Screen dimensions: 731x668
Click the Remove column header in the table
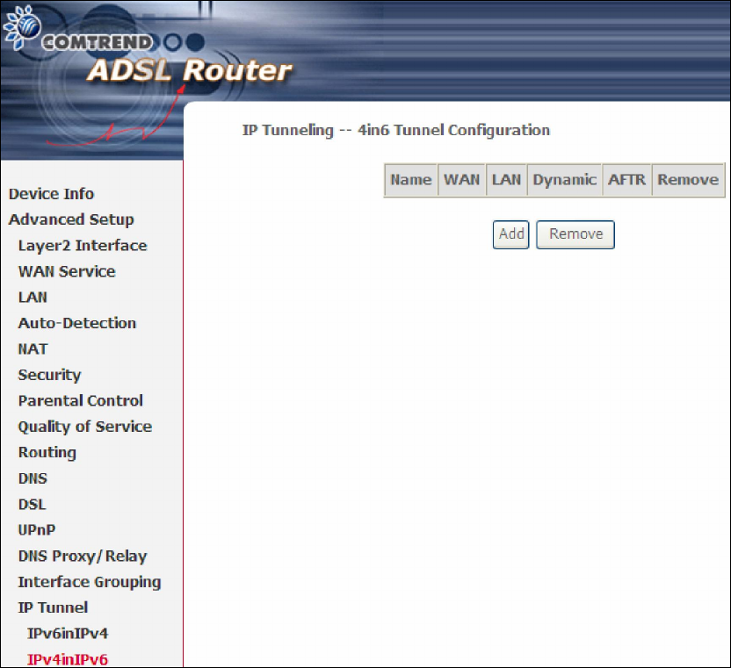point(688,180)
